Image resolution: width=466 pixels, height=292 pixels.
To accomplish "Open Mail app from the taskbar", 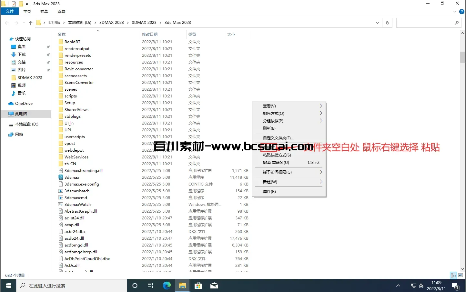I will (214, 286).
